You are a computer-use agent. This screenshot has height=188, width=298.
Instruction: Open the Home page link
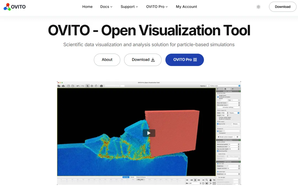pyautogui.click(x=87, y=7)
